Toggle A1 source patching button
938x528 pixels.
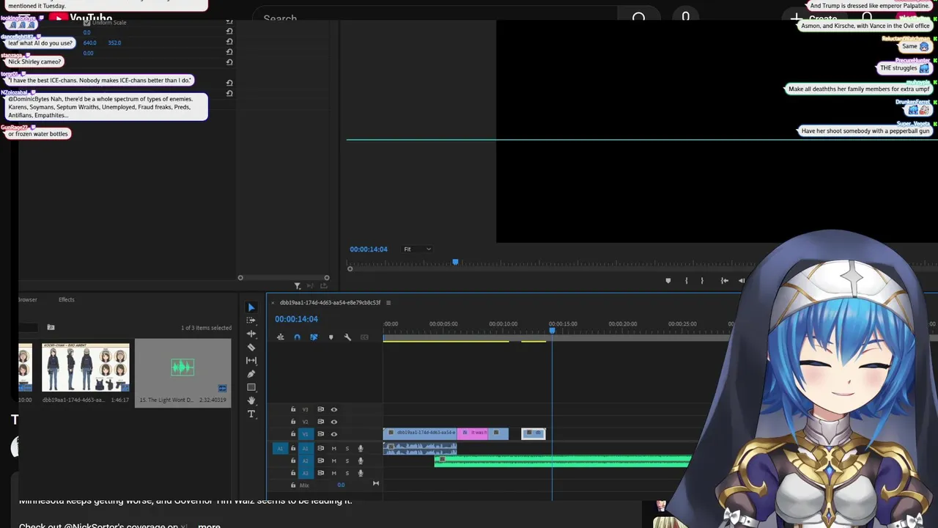click(x=280, y=448)
